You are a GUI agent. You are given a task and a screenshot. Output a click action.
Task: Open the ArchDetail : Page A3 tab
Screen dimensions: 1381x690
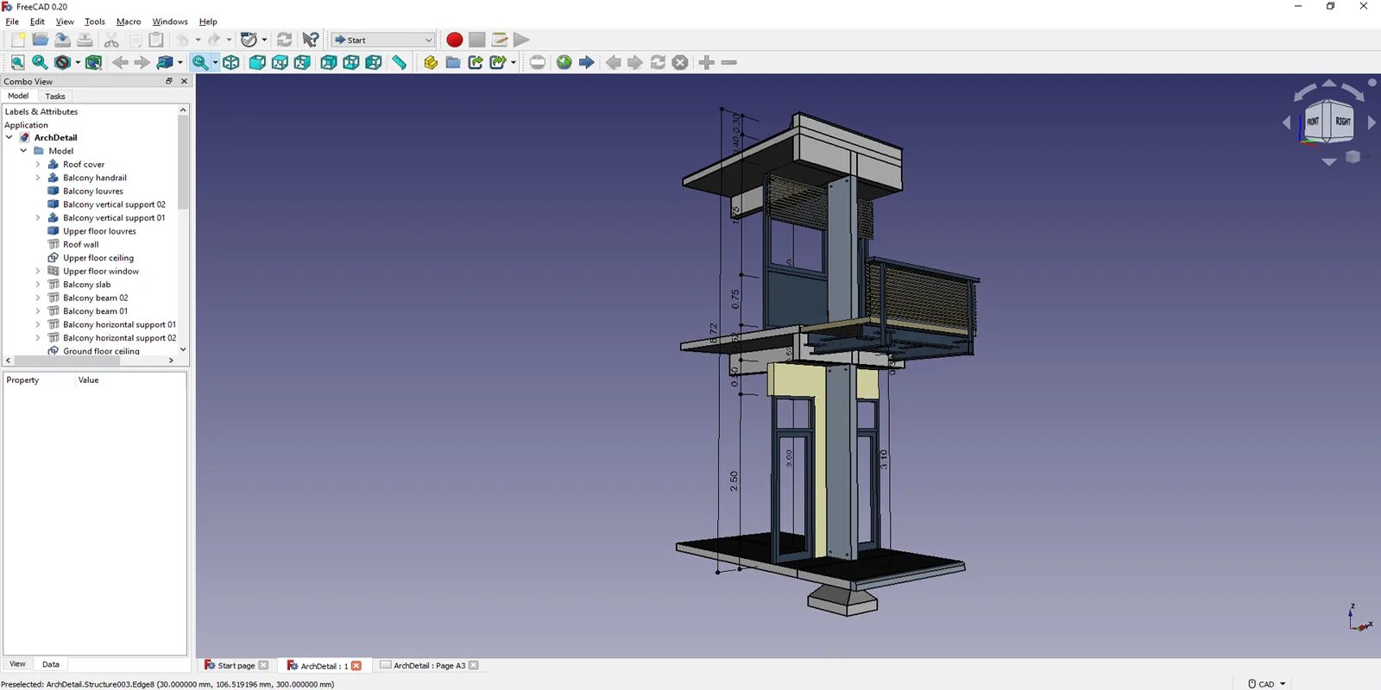coord(429,666)
